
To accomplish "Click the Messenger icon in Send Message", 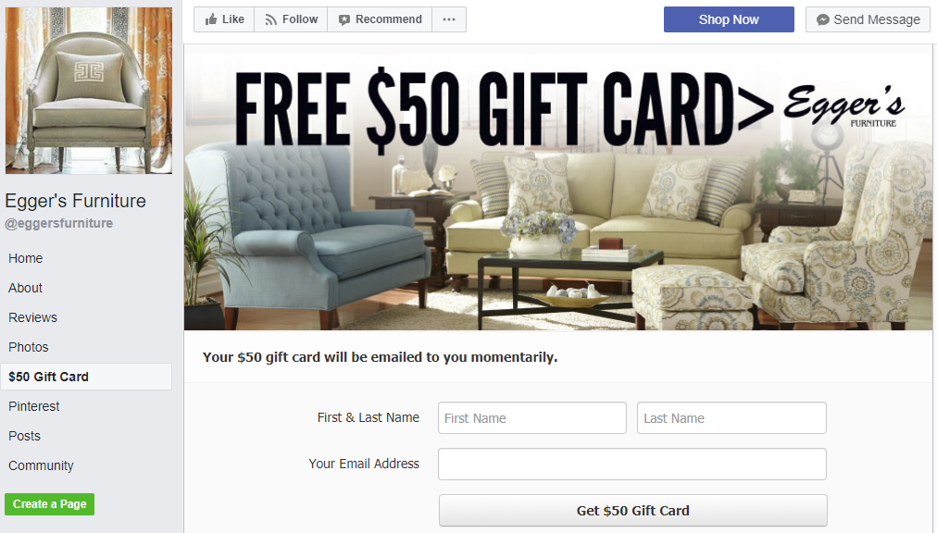I will click(x=823, y=19).
